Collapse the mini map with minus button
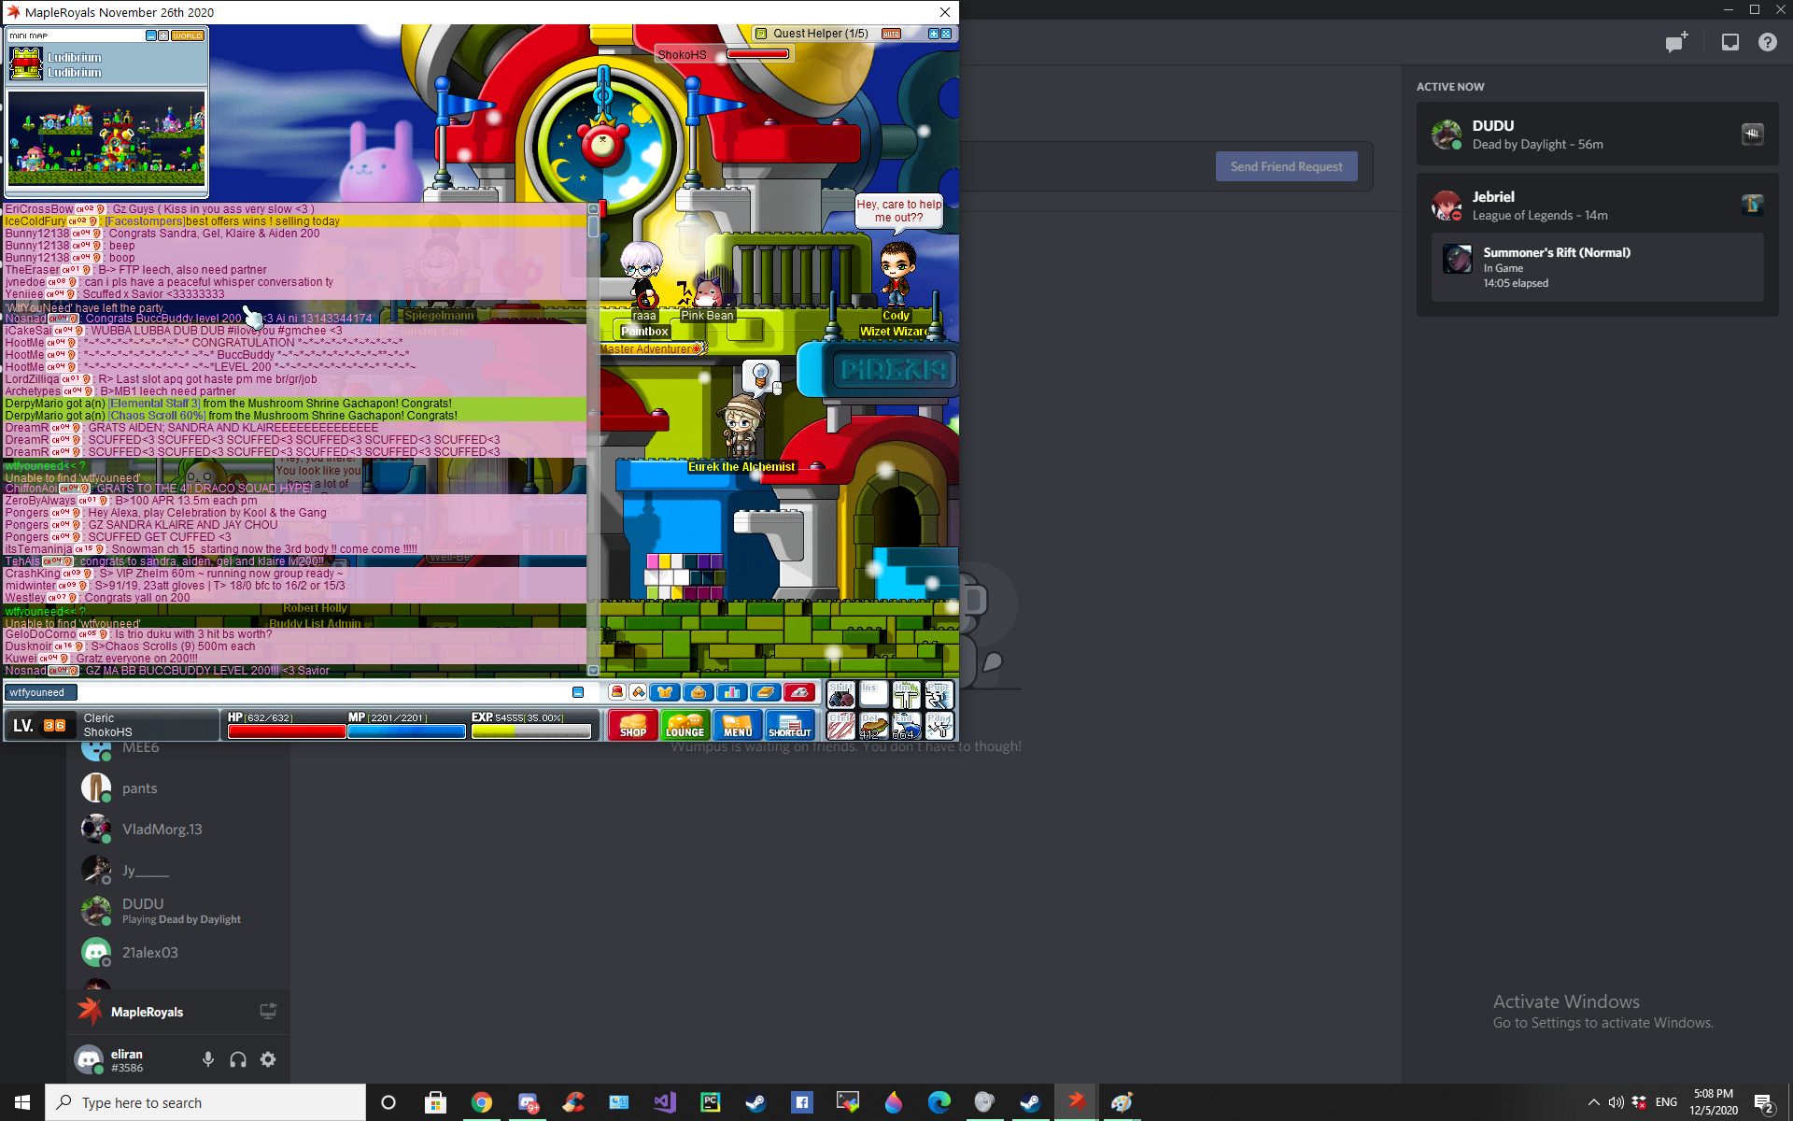 (151, 35)
